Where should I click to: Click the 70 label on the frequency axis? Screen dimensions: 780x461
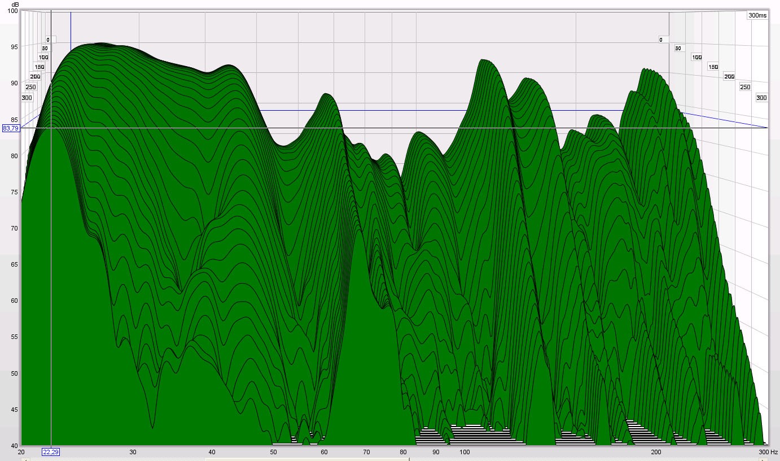click(366, 452)
